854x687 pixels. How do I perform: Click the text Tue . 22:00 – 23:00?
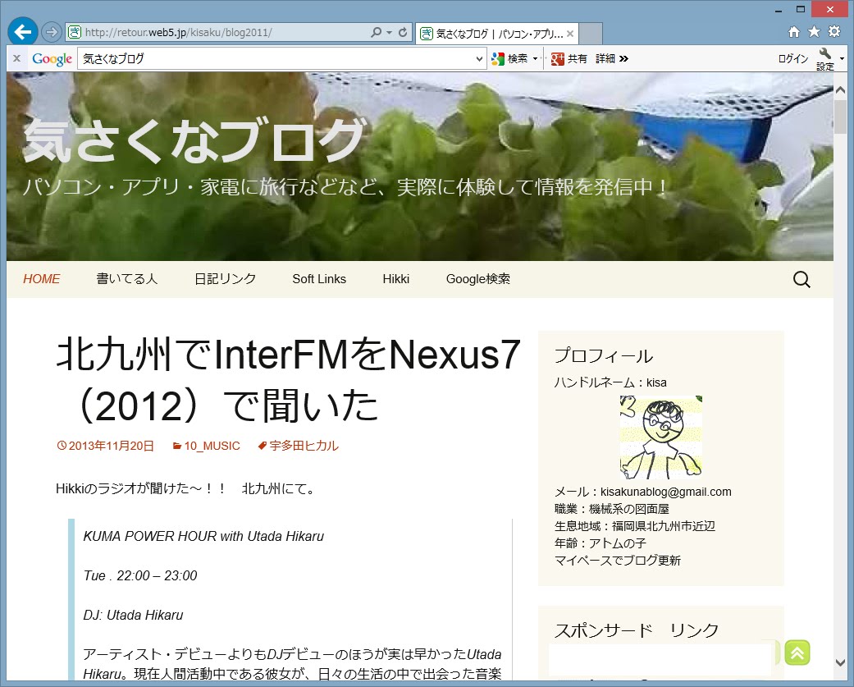pyautogui.click(x=140, y=575)
